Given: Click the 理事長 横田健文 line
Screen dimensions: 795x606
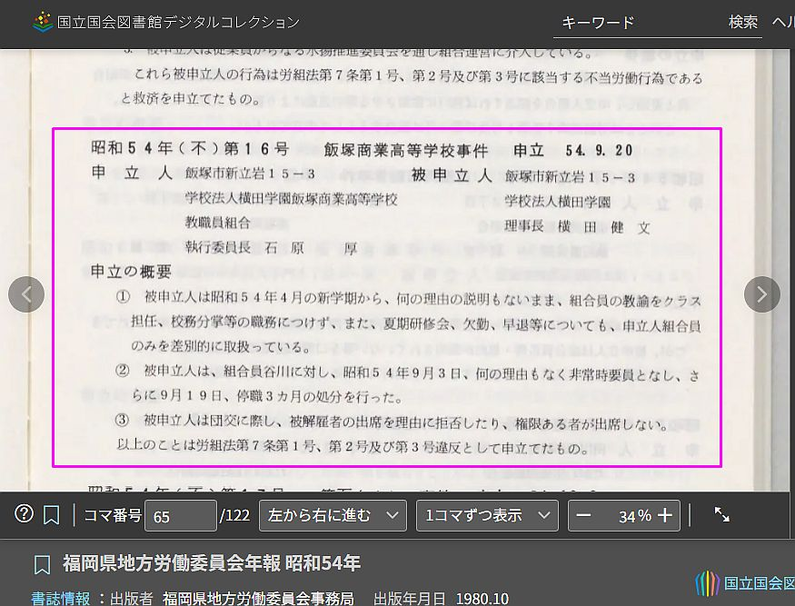Looking at the screenshot, I should [x=577, y=226].
